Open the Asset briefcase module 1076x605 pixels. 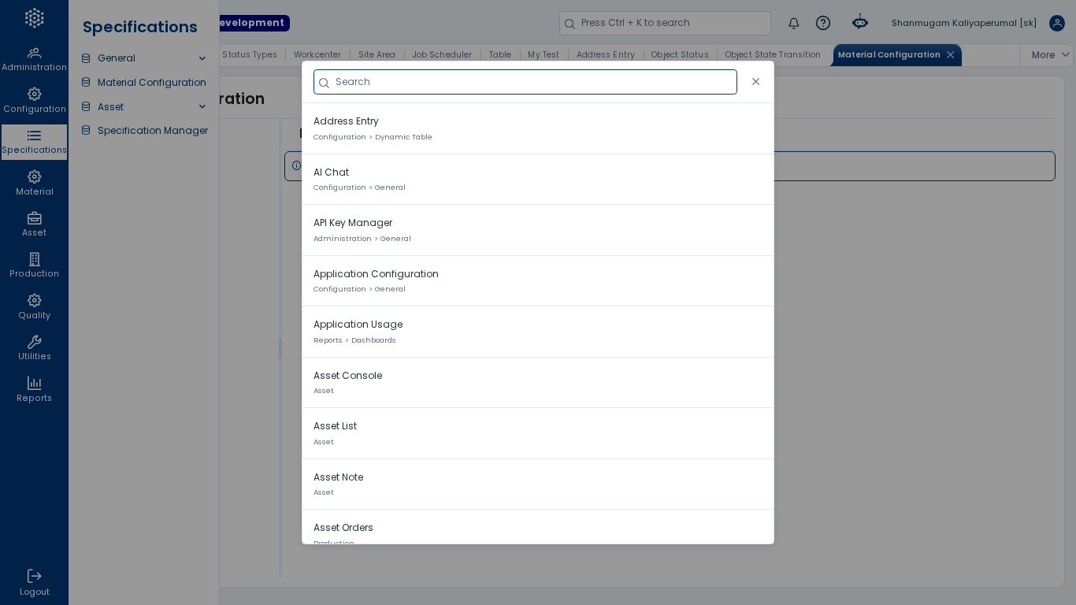click(x=34, y=225)
